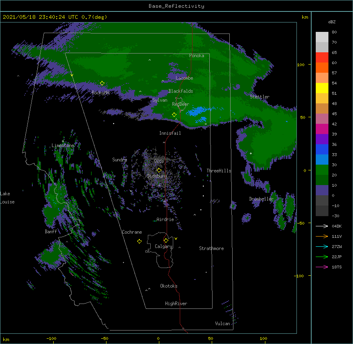Screen dimensions: 353x344
Task: Click the ThreeHills label
Action: [x=219, y=171]
